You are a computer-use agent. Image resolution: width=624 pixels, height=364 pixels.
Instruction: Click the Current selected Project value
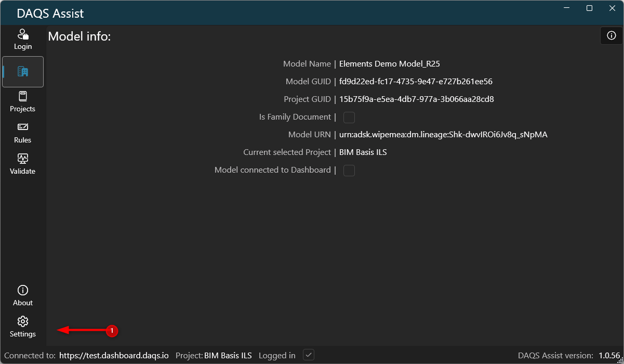click(363, 152)
